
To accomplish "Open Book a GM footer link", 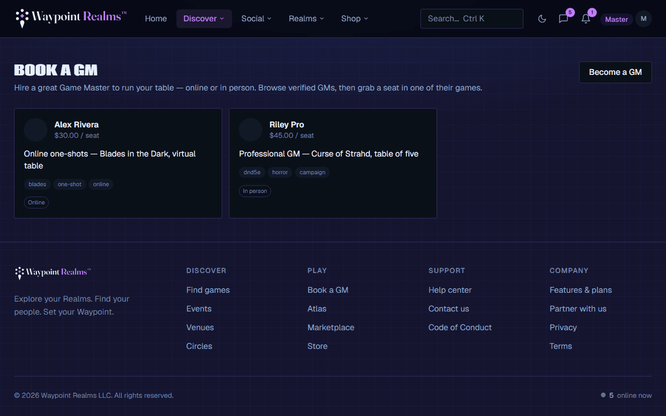I will (328, 290).
